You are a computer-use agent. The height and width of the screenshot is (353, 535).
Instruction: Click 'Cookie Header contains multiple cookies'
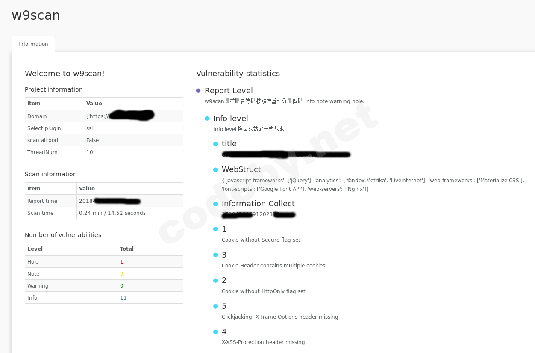273,266
